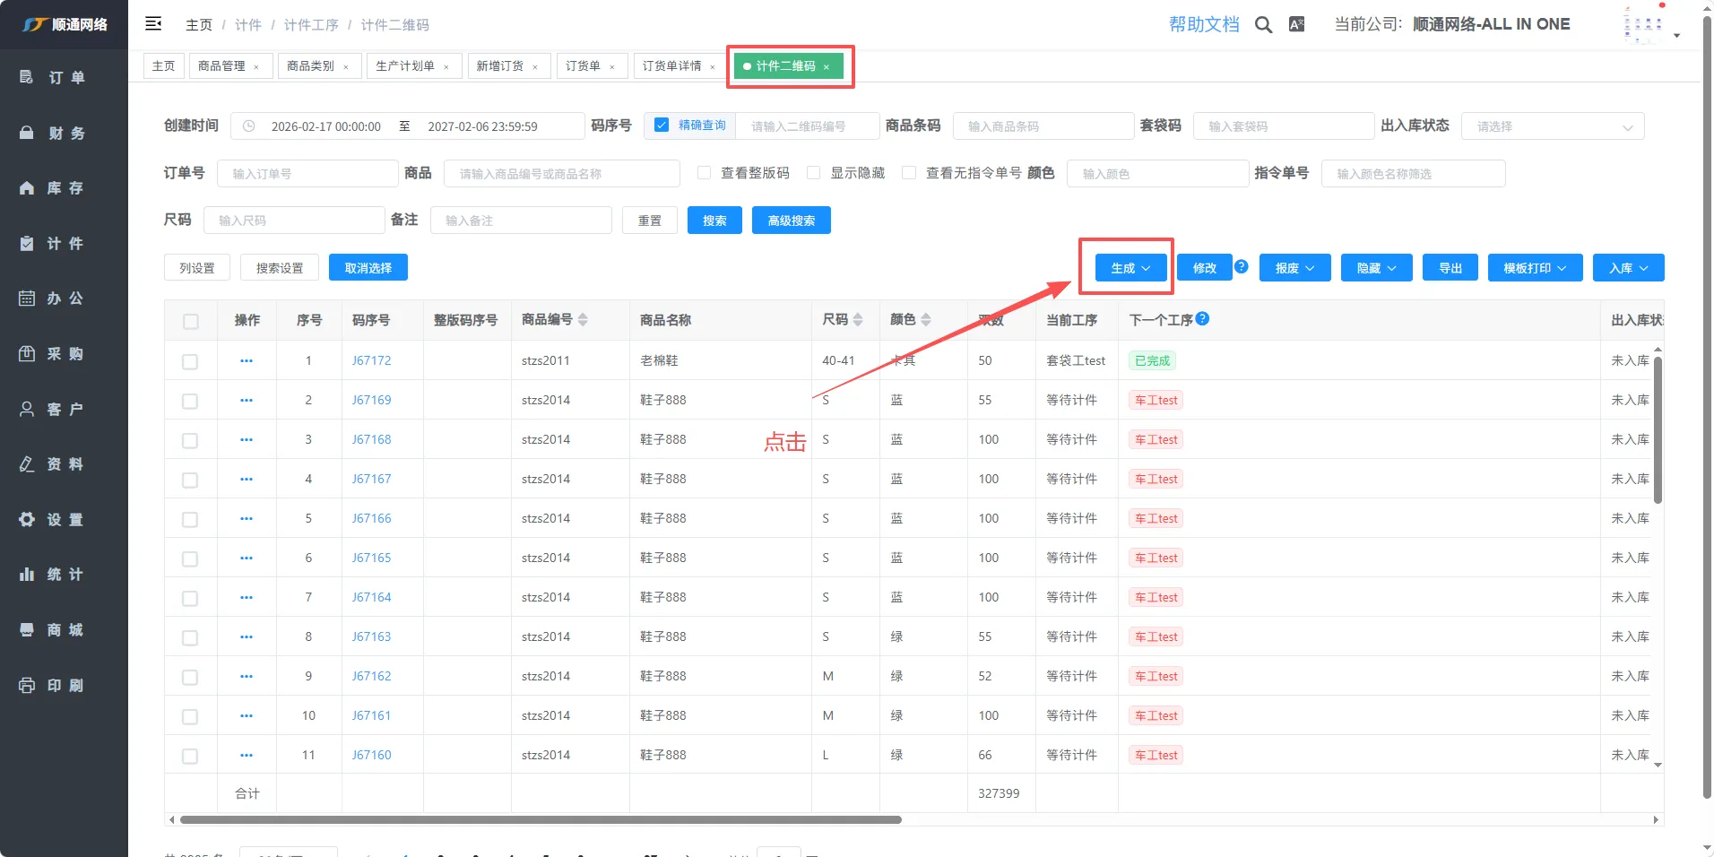The image size is (1714, 857).
Task: Click the blue 搜索 button
Action: point(714,221)
